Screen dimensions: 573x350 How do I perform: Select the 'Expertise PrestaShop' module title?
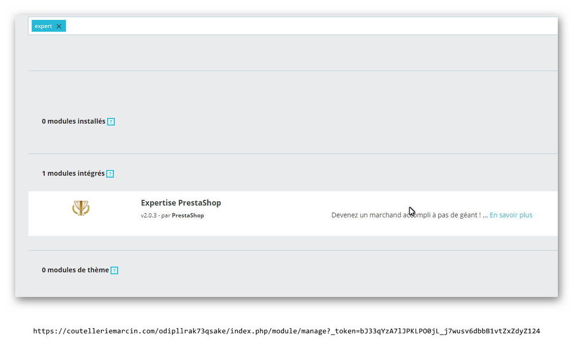(181, 203)
